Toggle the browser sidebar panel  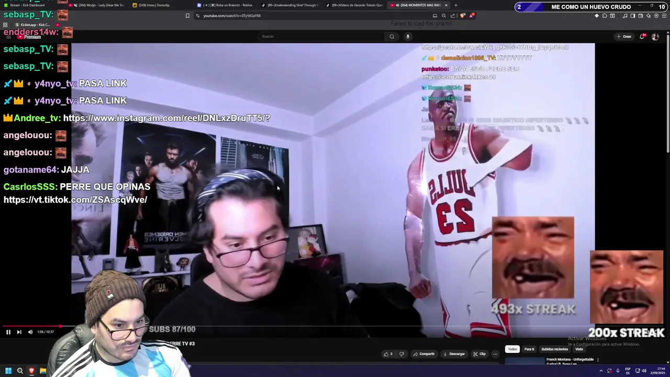pos(632,16)
